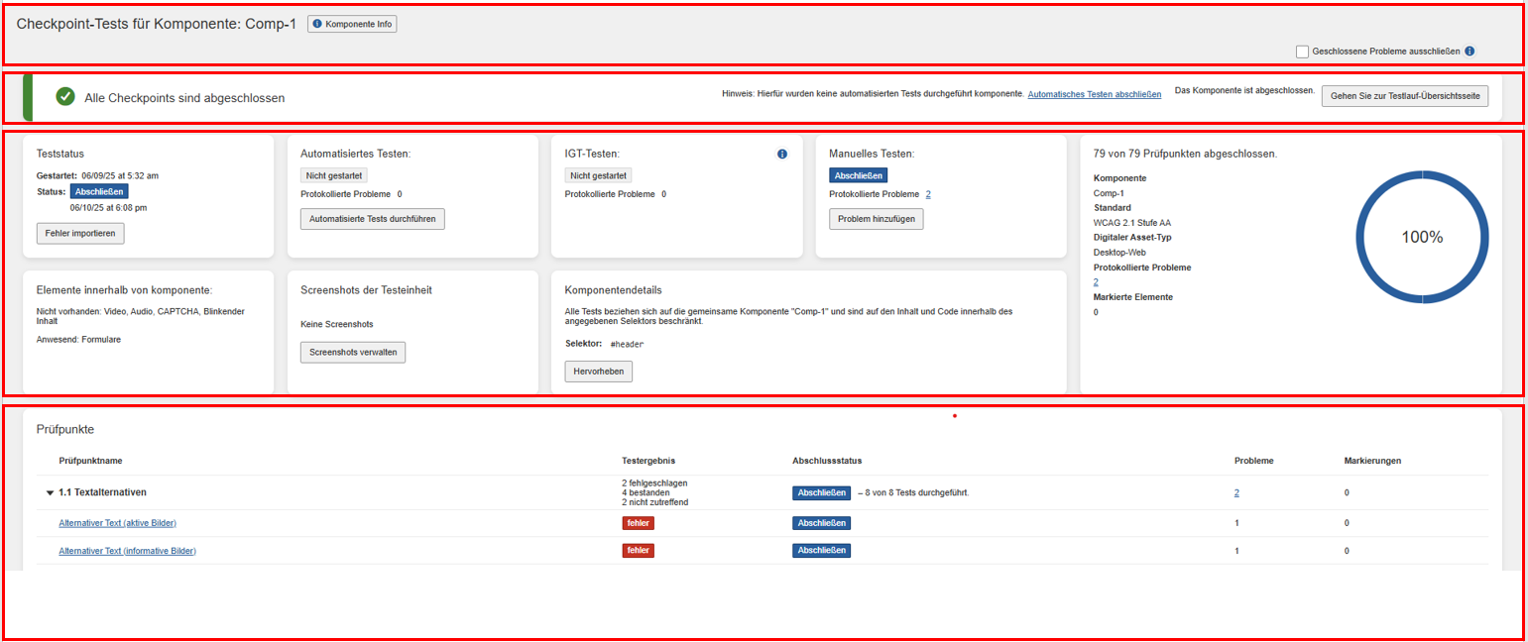Click Protokollierte Probleme count in summary panel
The image size is (1528, 642).
(1096, 282)
